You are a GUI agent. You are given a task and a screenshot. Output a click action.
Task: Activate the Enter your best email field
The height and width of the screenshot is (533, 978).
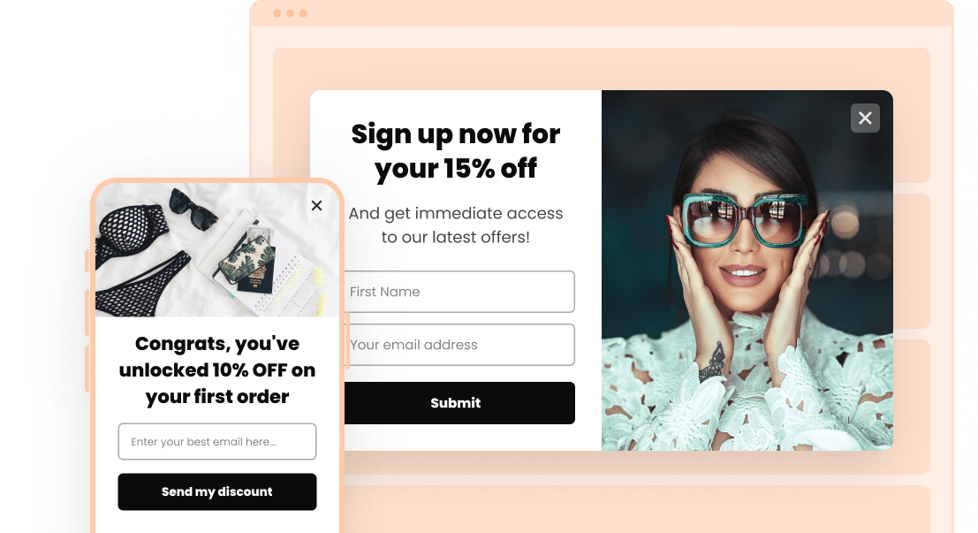217,441
